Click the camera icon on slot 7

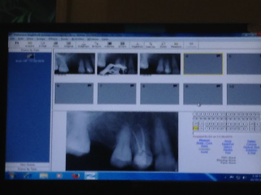pyautogui.click(x=132, y=86)
